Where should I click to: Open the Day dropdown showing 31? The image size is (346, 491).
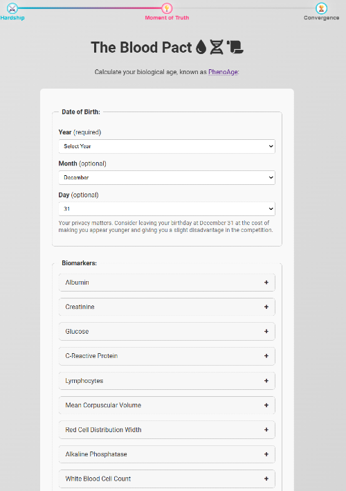click(167, 209)
